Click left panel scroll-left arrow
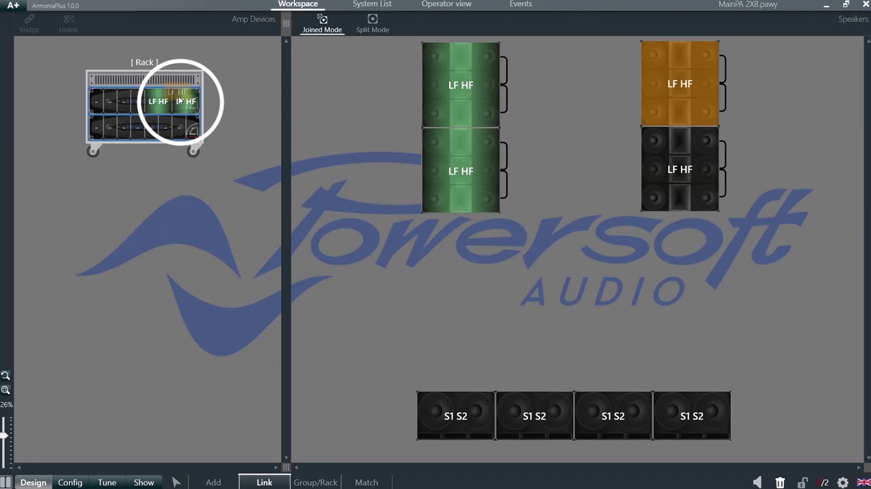The height and width of the screenshot is (489, 871). [x=19, y=467]
